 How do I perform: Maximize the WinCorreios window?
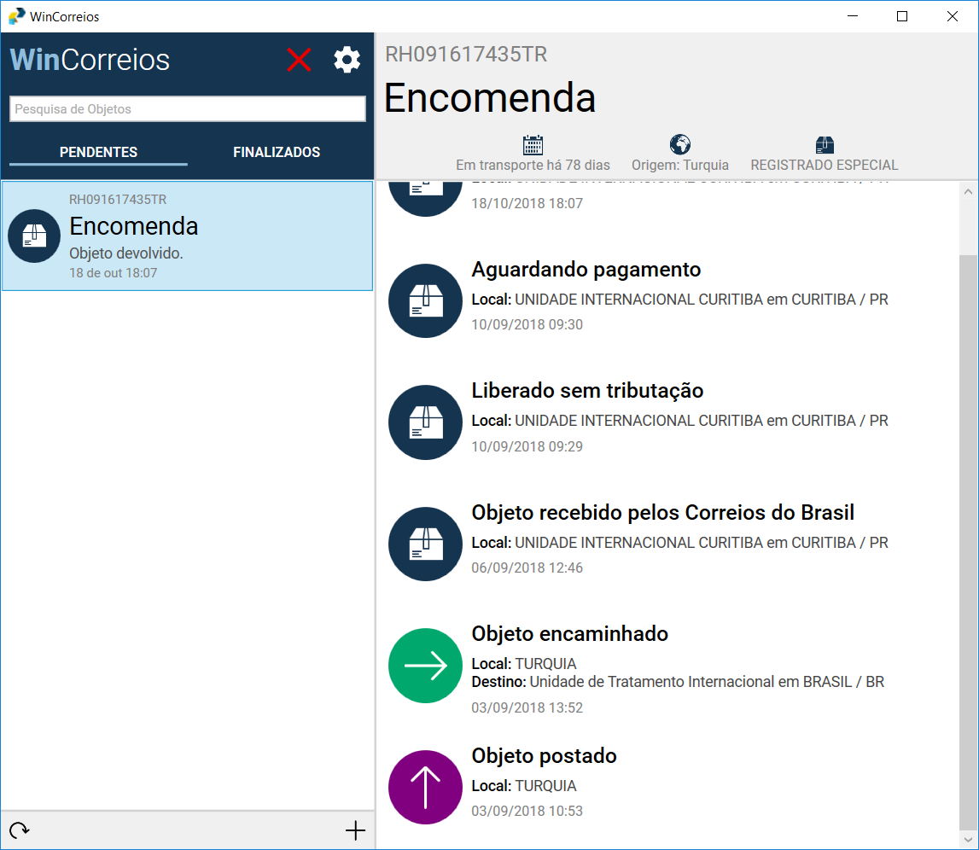[902, 16]
